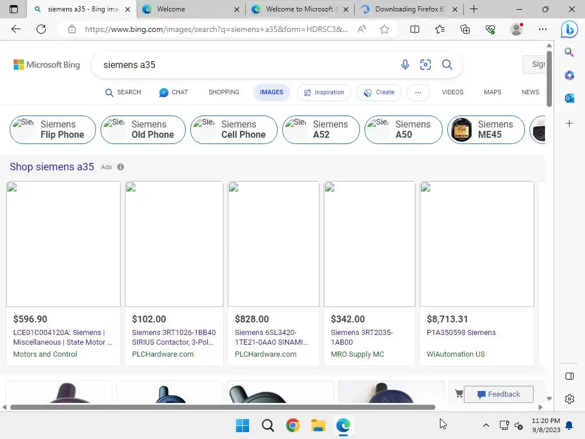The width and height of the screenshot is (585, 439).
Task: Open LCE01C004120A Siemens product link
Action: tap(63, 337)
